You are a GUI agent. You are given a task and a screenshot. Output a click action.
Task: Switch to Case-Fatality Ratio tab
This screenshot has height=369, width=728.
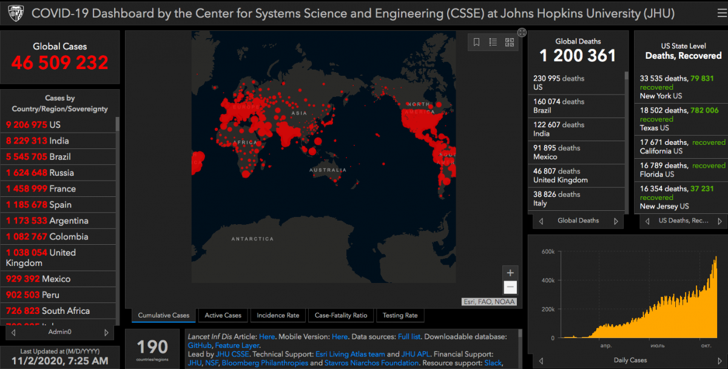[x=341, y=315]
